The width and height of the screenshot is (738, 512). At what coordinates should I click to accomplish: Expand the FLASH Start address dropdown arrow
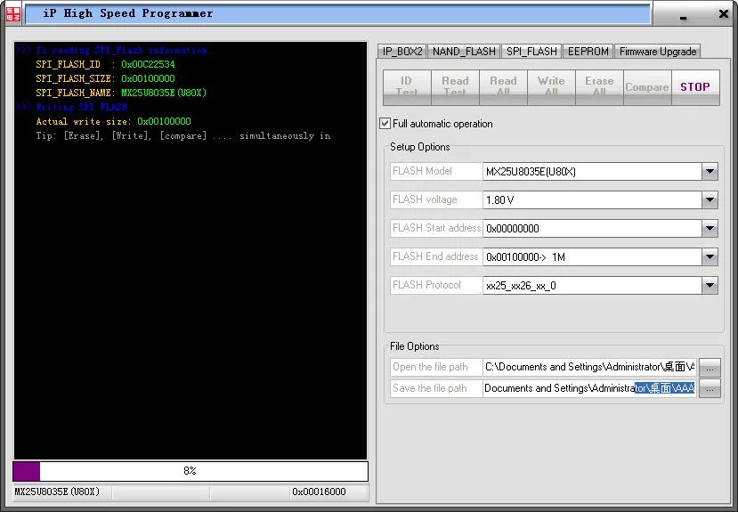pos(710,229)
